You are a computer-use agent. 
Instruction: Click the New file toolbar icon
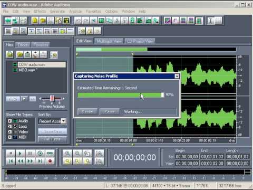coord(35,21)
